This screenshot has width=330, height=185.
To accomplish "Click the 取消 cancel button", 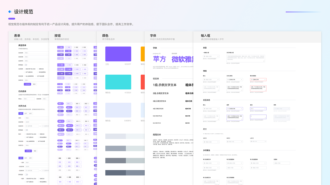I will point(35,84).
